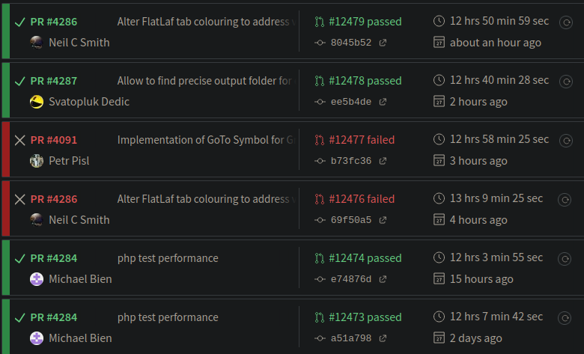Restart build #12477 using the circular arrow icon

click(566, 140)
